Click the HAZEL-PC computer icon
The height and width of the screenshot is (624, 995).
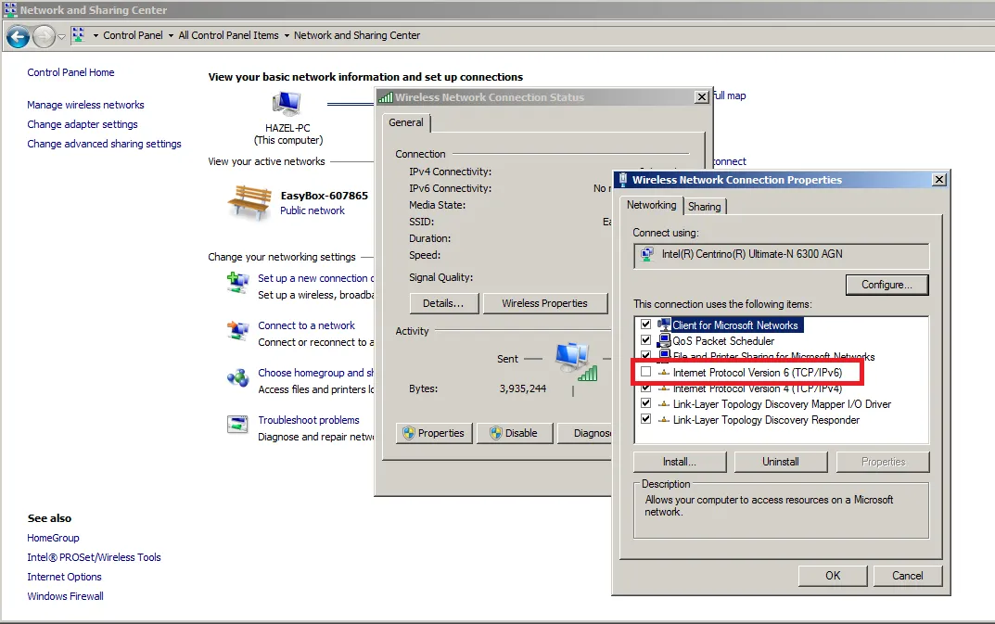pos(287,104)
